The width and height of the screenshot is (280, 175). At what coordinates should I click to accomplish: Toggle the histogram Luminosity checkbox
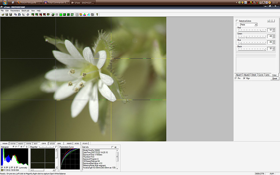[17, 168]
